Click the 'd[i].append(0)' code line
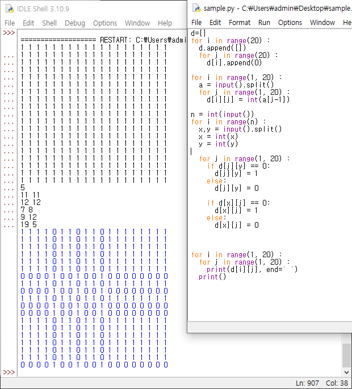This screenshot has width=352, height=389. point(234,63)
